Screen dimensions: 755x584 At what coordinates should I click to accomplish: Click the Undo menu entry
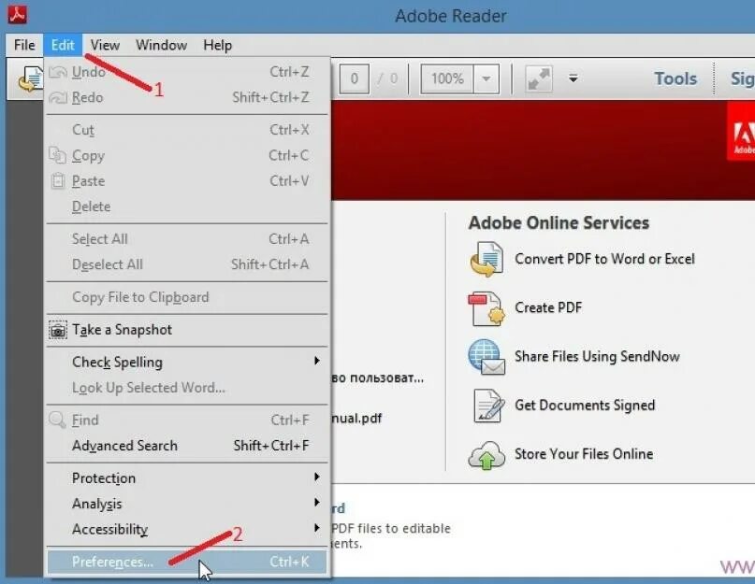click(187, 72)
